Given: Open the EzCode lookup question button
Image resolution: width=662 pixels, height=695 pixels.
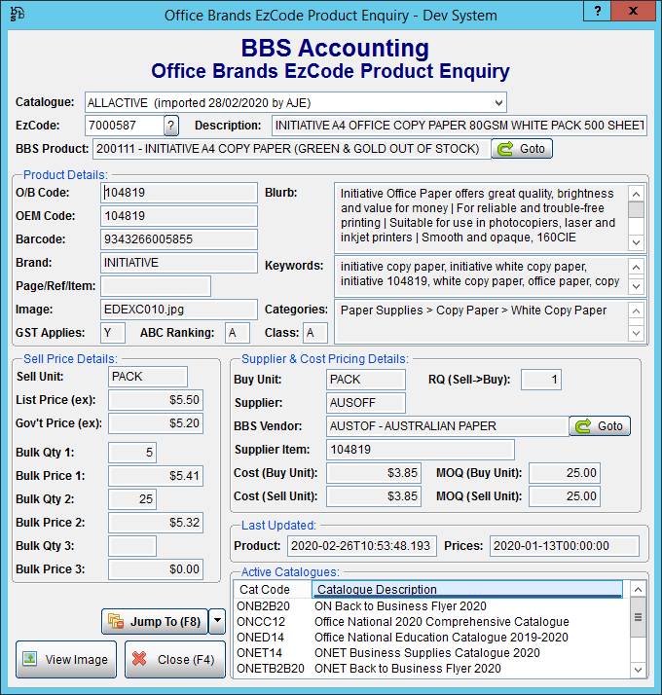Looking at the screenshot, I should 171,126.
